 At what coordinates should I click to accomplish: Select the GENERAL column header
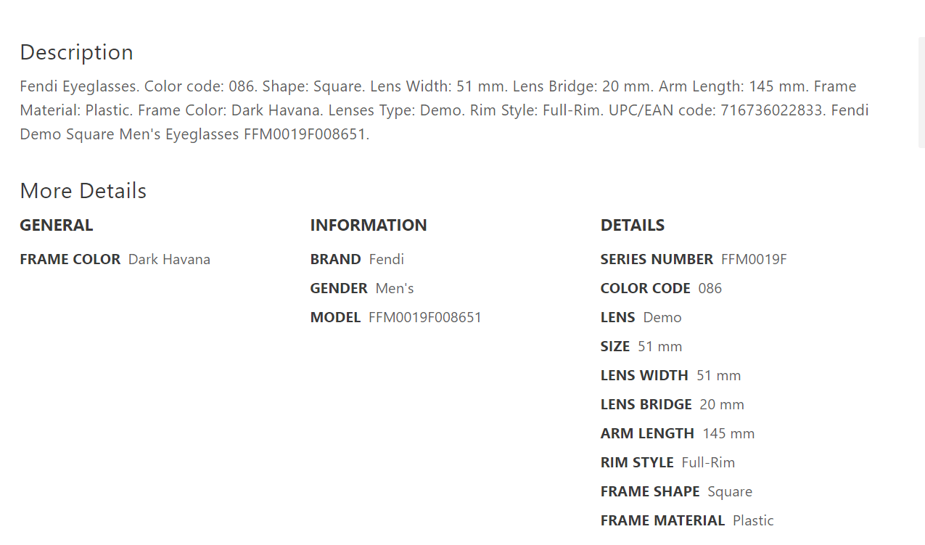[x=56, y=225]
